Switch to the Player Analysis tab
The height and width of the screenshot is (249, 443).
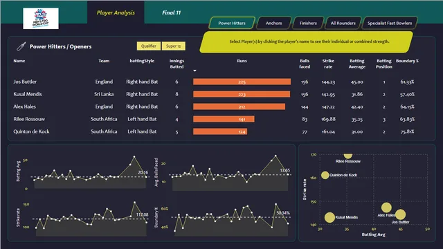coord(116,12)
